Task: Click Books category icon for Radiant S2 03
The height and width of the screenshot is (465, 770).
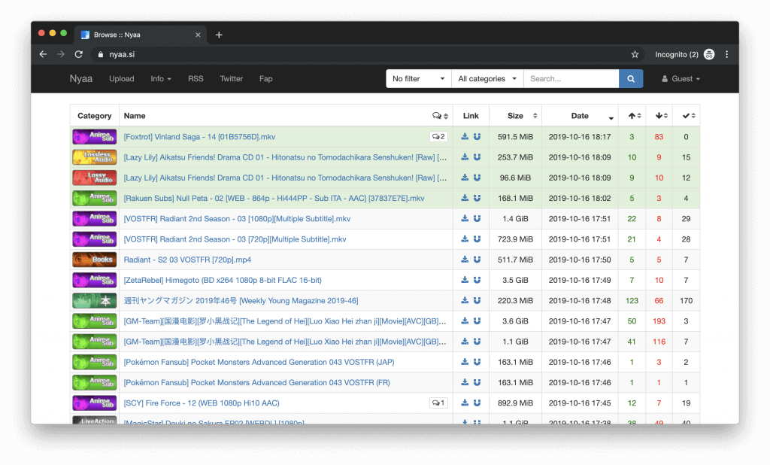Action: (x=94, y=260)
